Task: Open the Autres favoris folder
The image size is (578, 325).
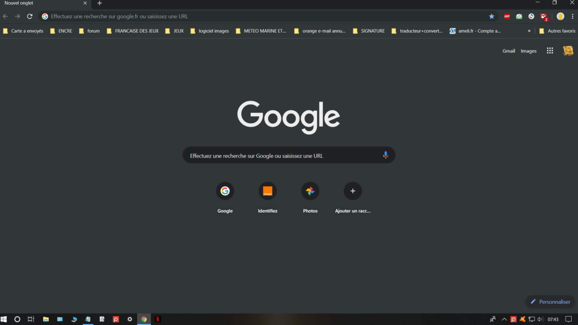Action: coord(557,31)
